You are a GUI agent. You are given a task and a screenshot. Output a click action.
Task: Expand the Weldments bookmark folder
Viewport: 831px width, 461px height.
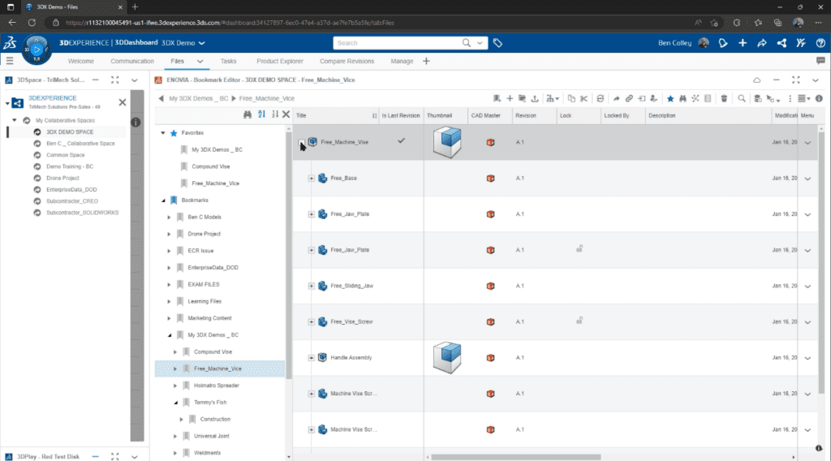coord(175,453)
